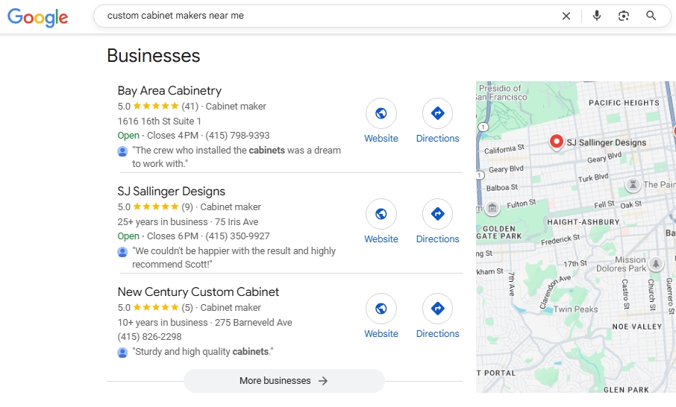Open Bay Area Cabinetry website globe icon
676x407 pixels.
(381, 113)
